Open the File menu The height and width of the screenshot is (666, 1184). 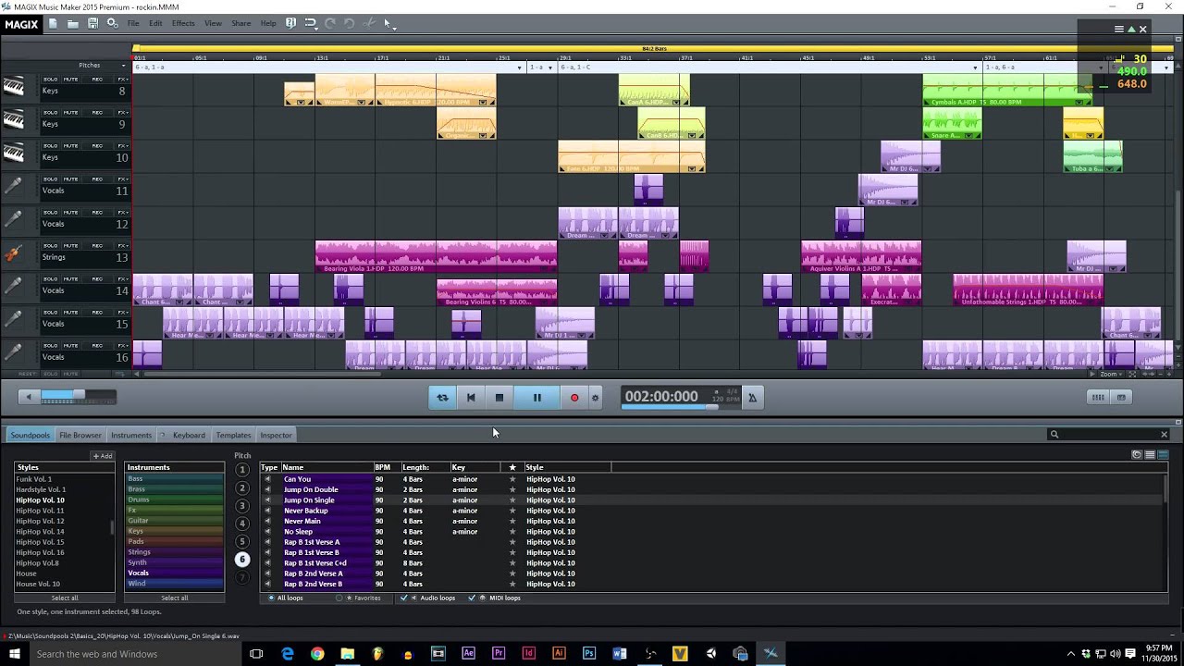[x=133, y=23]
